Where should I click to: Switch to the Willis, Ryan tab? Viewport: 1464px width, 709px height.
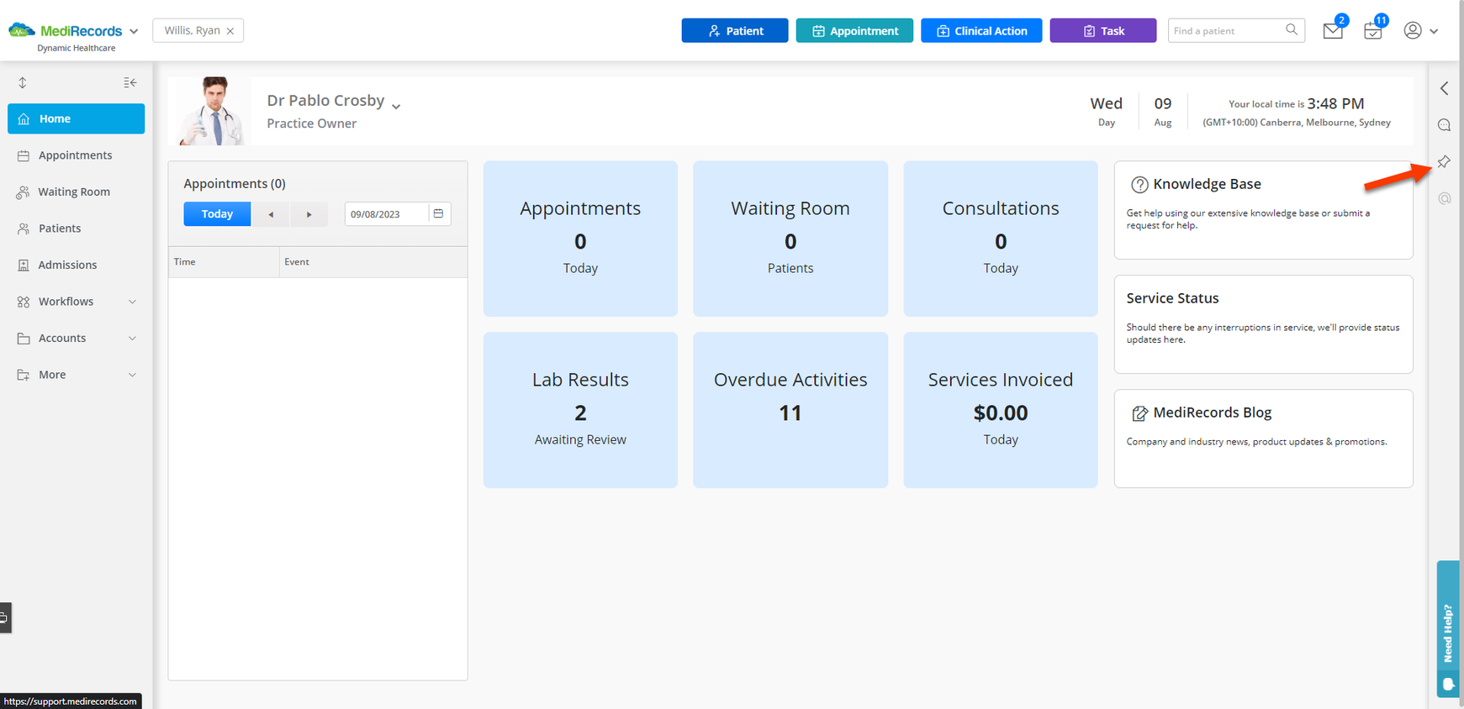(192, 30)
